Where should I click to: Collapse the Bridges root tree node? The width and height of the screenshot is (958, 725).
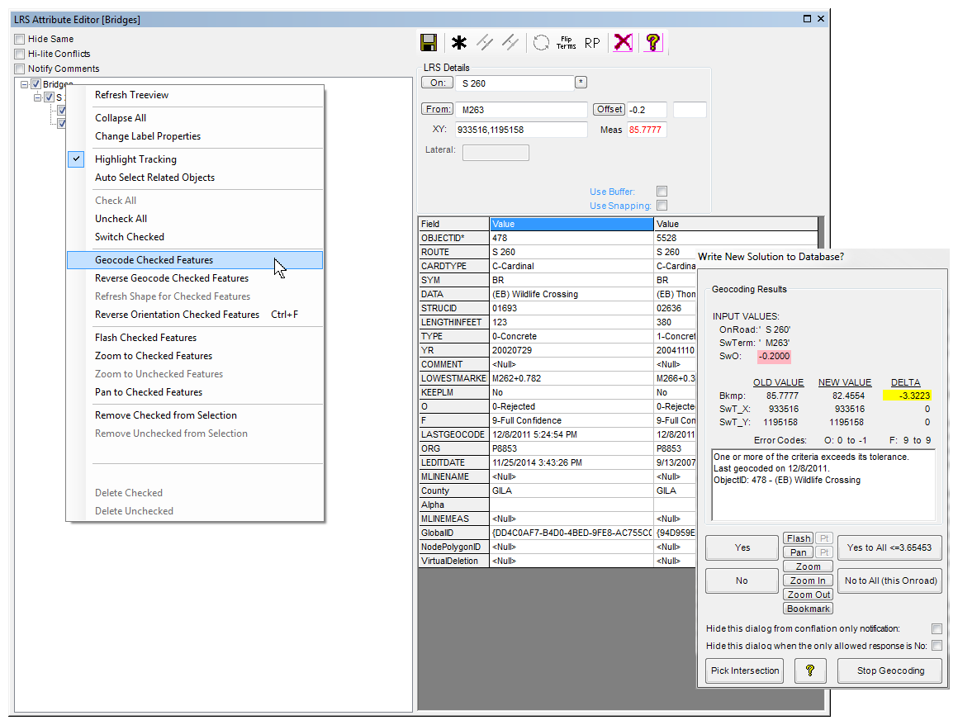click(25, 84)
